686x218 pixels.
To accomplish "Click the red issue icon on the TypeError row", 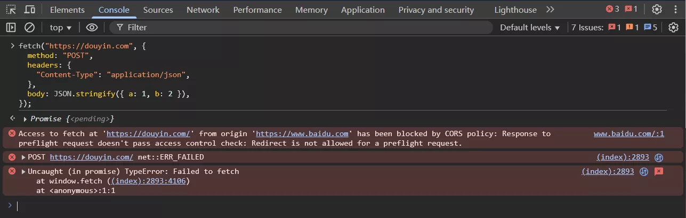I will (x=659, y=171).
